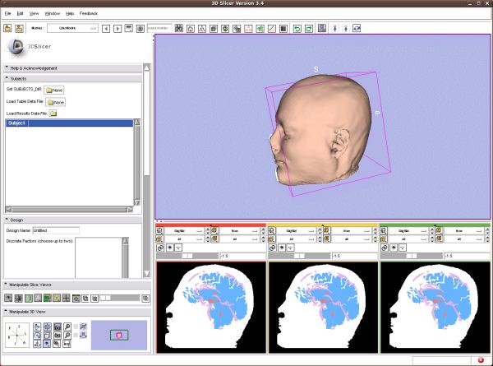Tick the lower checkbox in Manipulate 3D View

[x=76, y=336]
